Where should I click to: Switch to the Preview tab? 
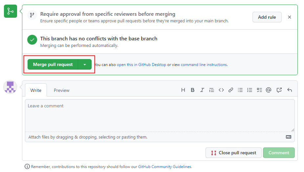pyautogui.click(x=62, y=90)
